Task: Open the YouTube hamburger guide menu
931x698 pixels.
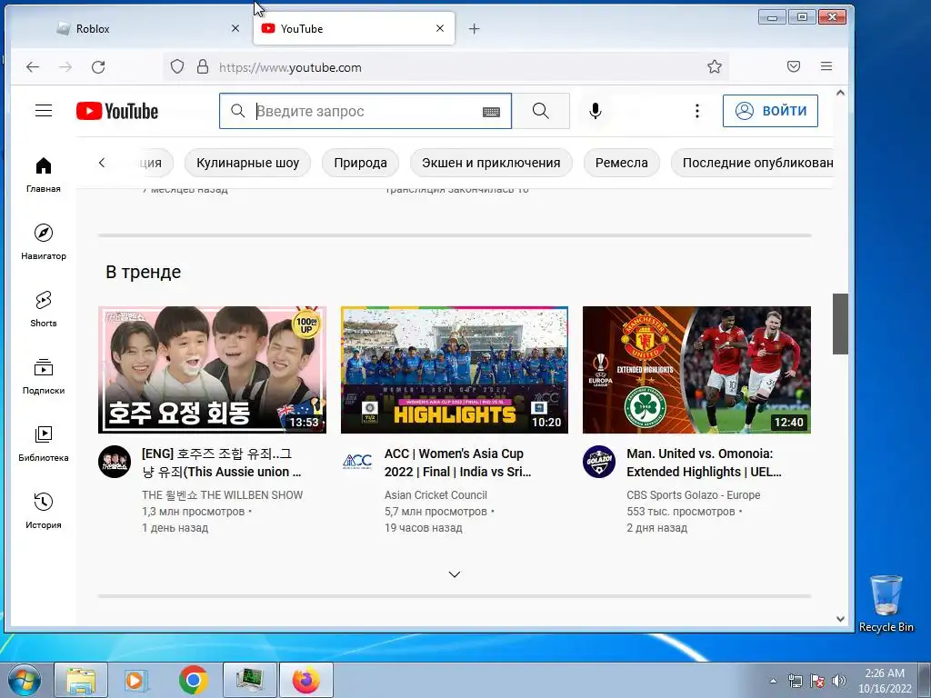Action: pyautogui.click(x=44, y=111)
